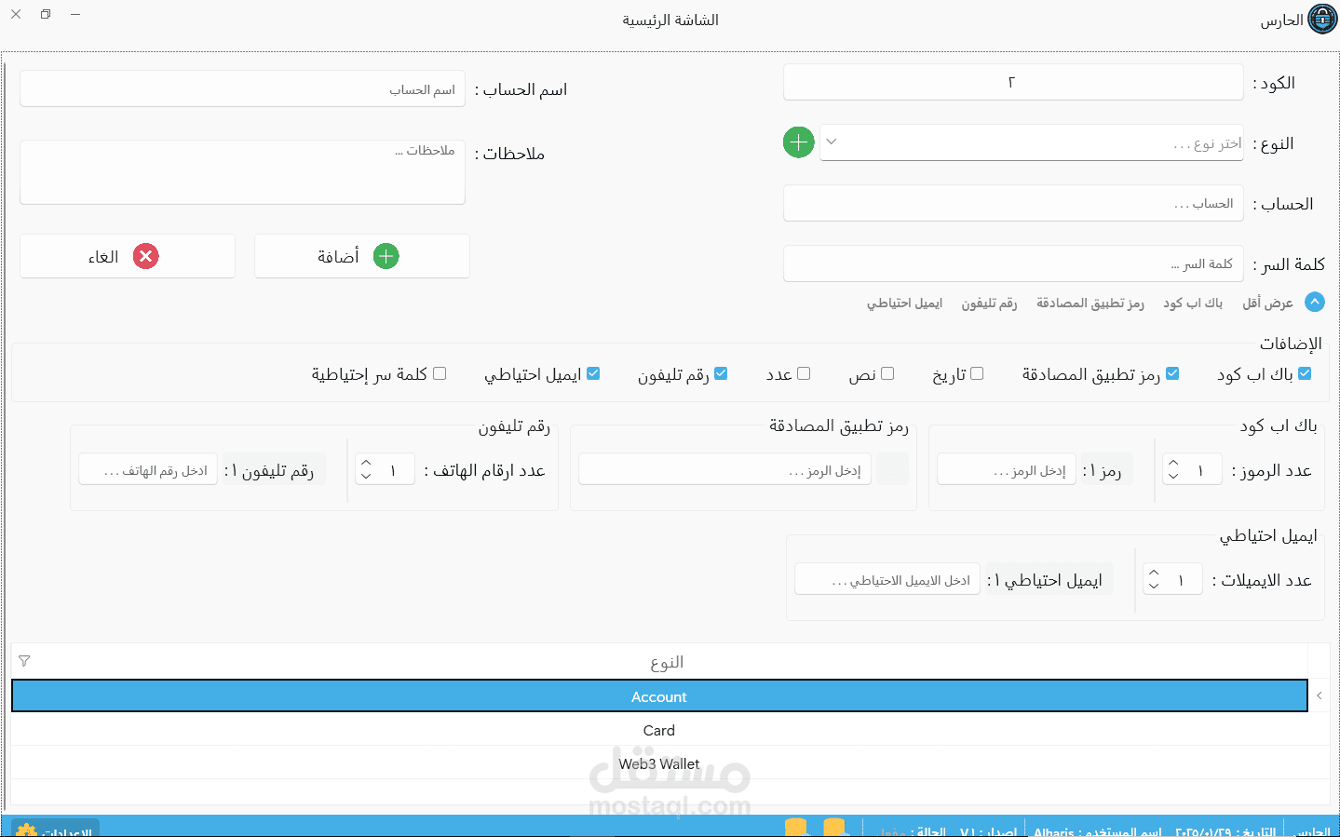This screenshot has height=837, width=1340.
Task: Click the عدد الرموز number field
Action: (1193, 469)
